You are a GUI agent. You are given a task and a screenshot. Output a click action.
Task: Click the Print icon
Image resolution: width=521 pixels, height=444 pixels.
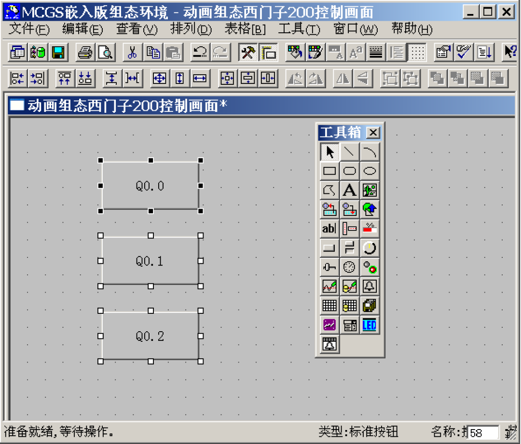pos(85,52)
